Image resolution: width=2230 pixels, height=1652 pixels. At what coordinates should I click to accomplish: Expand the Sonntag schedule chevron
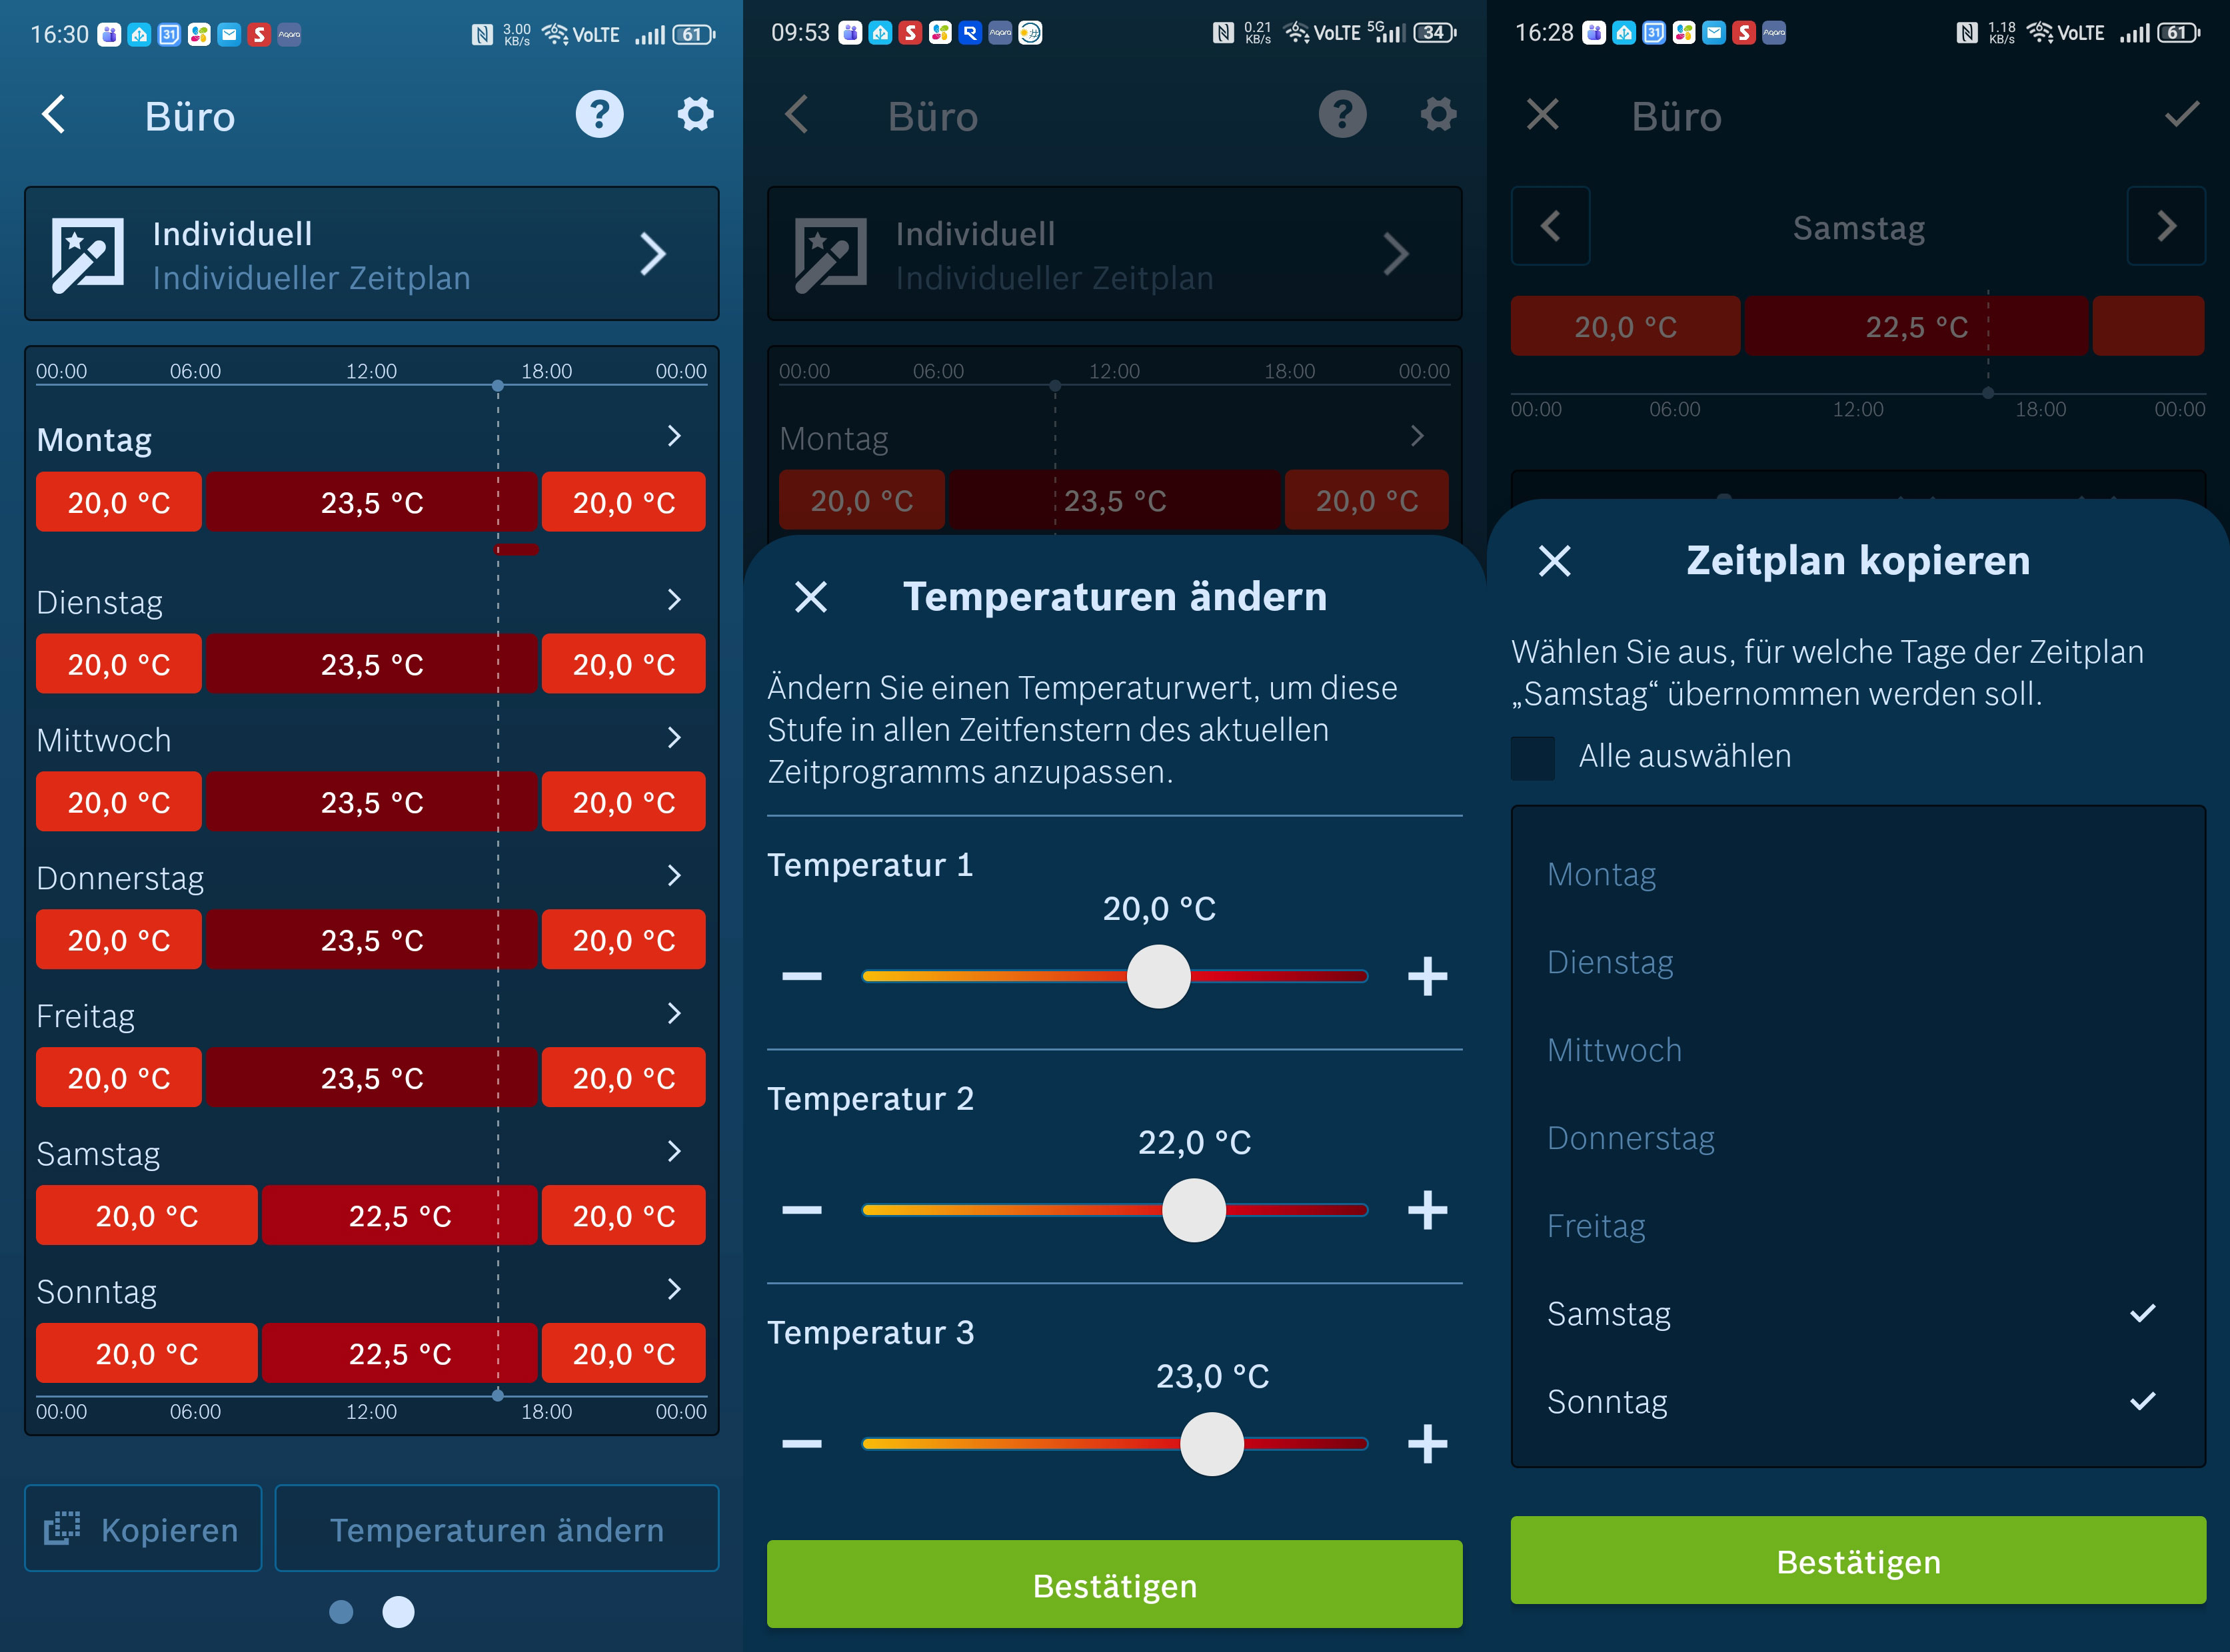(x=674, y=1289)
